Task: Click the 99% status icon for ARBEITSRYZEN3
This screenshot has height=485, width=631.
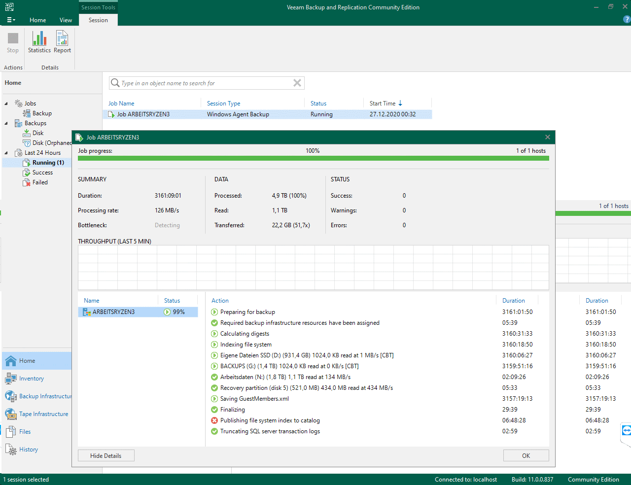Action: (x=167, y=312)
